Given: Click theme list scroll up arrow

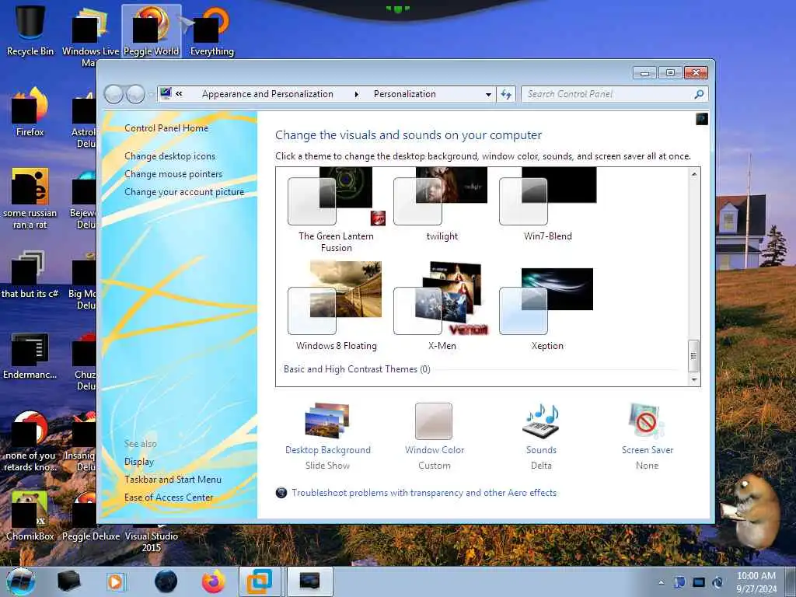Looking at the screenshot, I should 694,174.
